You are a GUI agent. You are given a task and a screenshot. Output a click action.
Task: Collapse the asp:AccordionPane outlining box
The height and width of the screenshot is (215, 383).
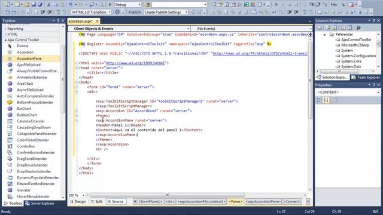point(77,121)
